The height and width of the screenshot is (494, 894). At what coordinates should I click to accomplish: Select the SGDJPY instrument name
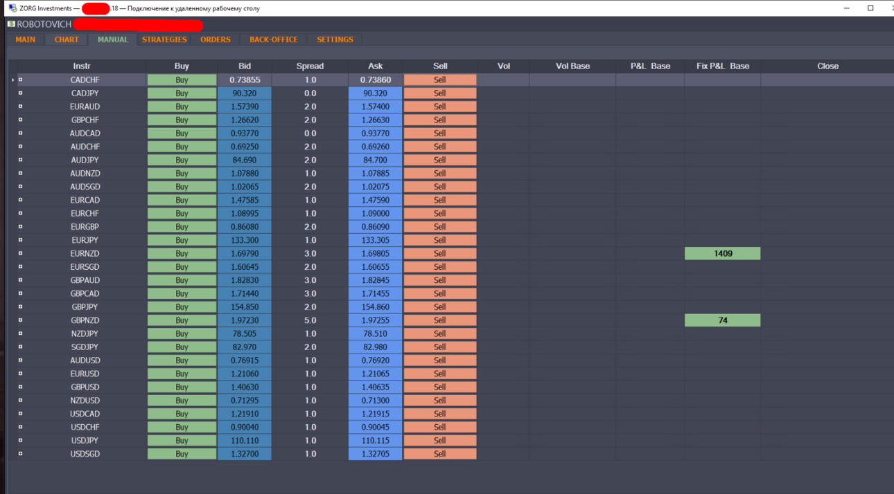tap(85, 347)
